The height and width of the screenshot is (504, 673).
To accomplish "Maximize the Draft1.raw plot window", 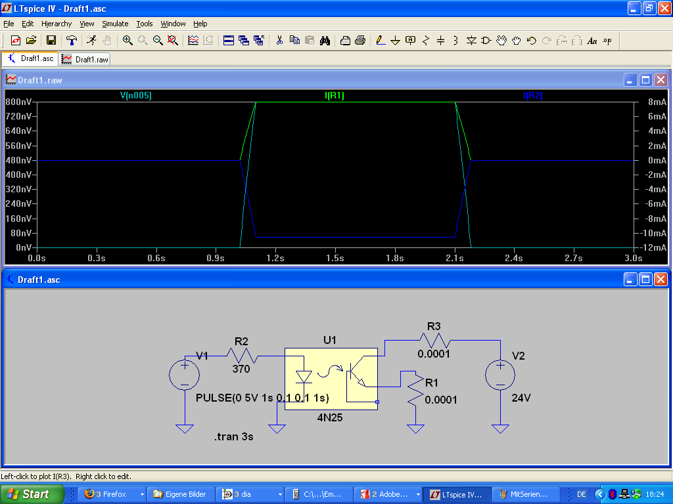I will coord(645,79).
